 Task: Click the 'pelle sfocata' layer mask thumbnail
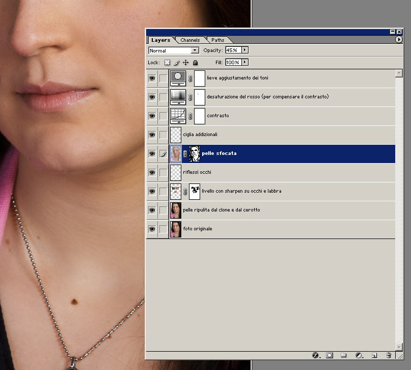(195, 153)
